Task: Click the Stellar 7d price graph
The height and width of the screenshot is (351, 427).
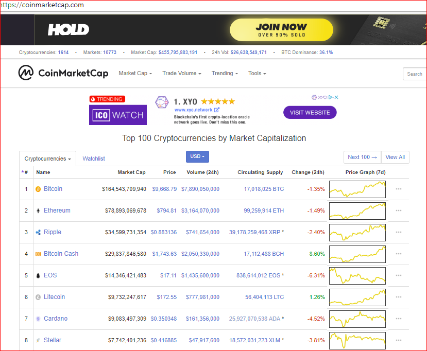Action: pyautogui.click(x=357, y=340)
